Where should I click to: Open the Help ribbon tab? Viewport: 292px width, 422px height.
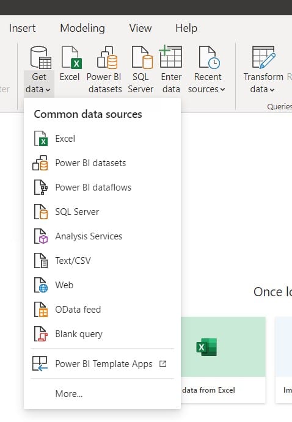tap(186, 28)
